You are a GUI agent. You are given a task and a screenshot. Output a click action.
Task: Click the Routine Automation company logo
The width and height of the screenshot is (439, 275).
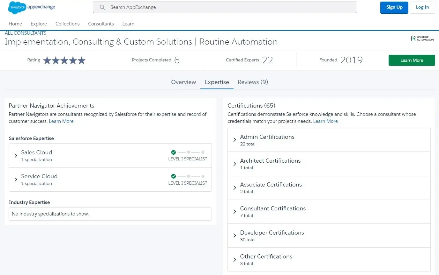tap(422, 39)
